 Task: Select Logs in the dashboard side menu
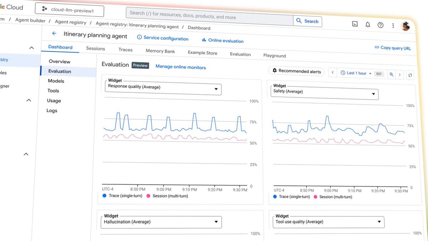pos(52,111)
